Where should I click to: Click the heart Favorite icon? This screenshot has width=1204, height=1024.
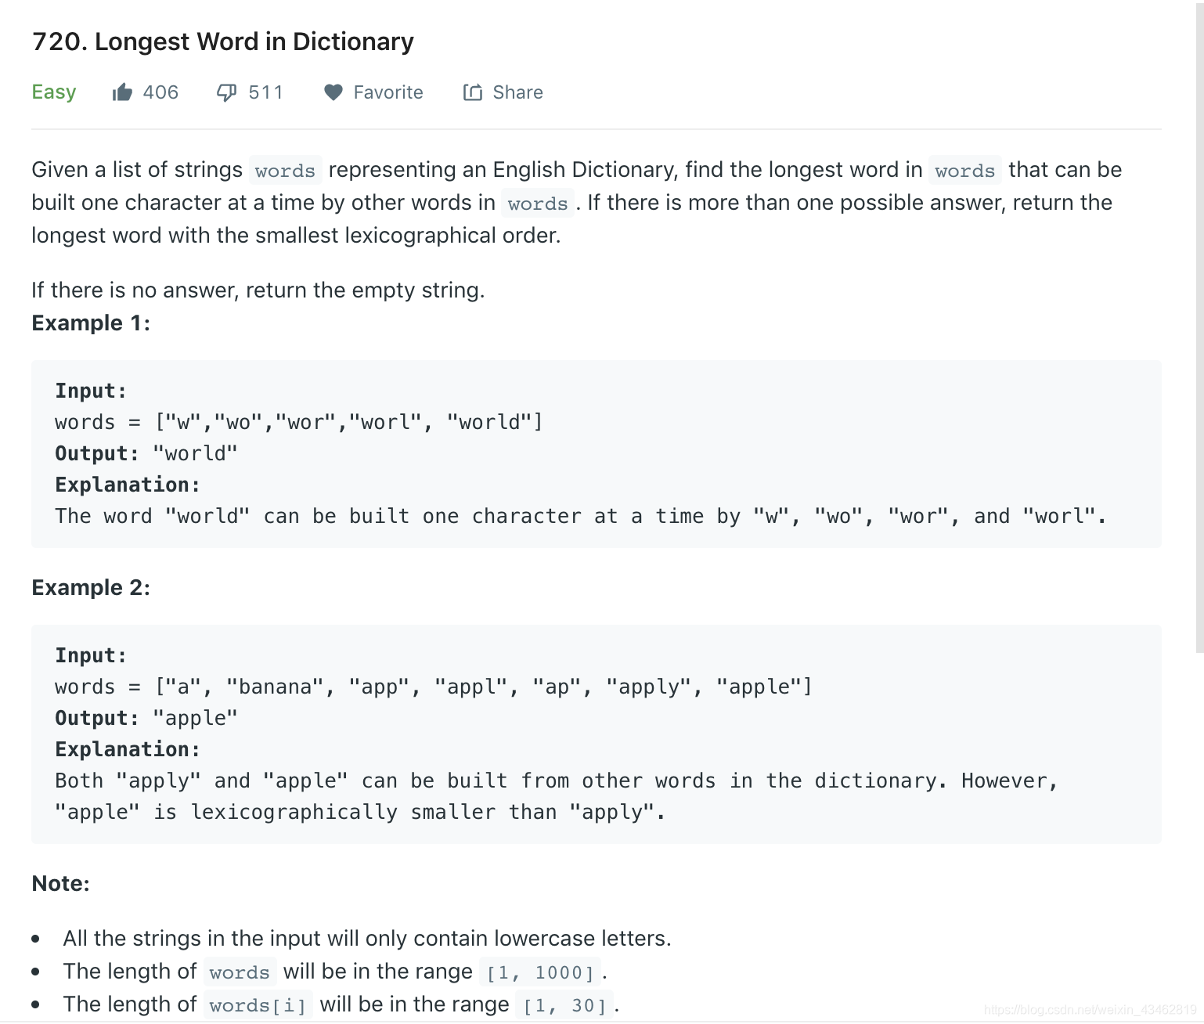[x=333, y=92]
